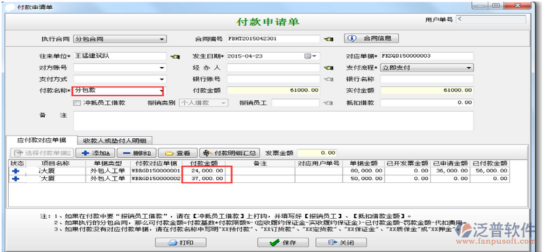Click the 保存 button
Image resolution: width=543 pixels, height=252 pixels.
283,243
